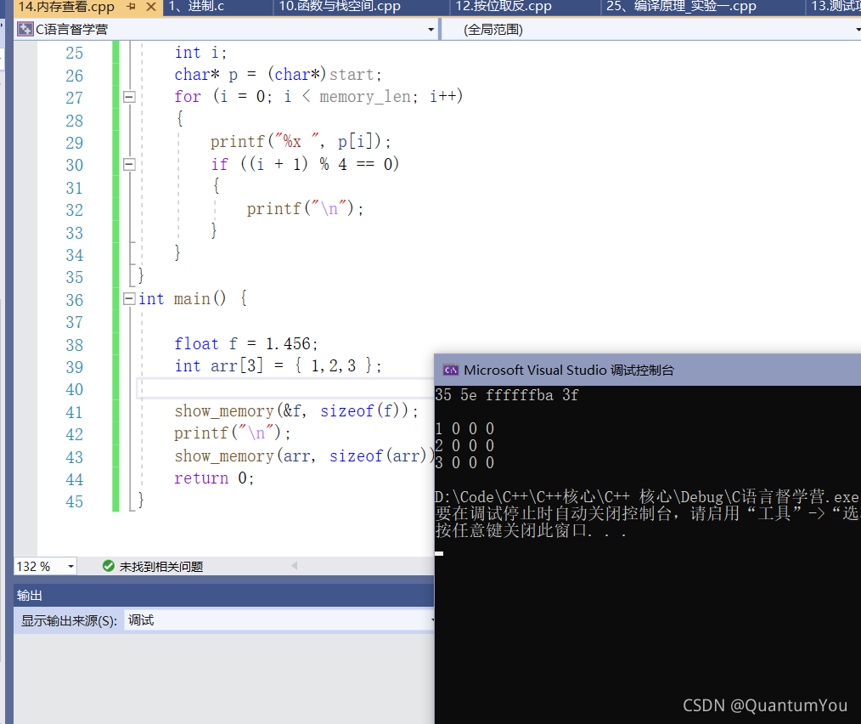Viewport: 861px width, 724px height.
Task: Click the 未找到相关问题 status text
Action: [160, 567]
